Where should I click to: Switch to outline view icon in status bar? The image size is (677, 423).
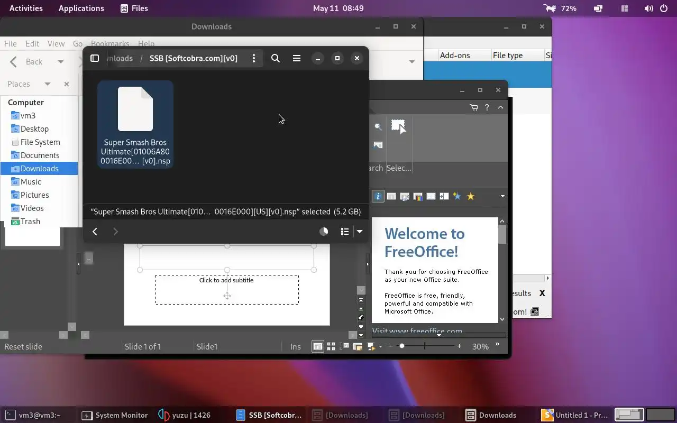pyautogui.click(x=344, y=346)
